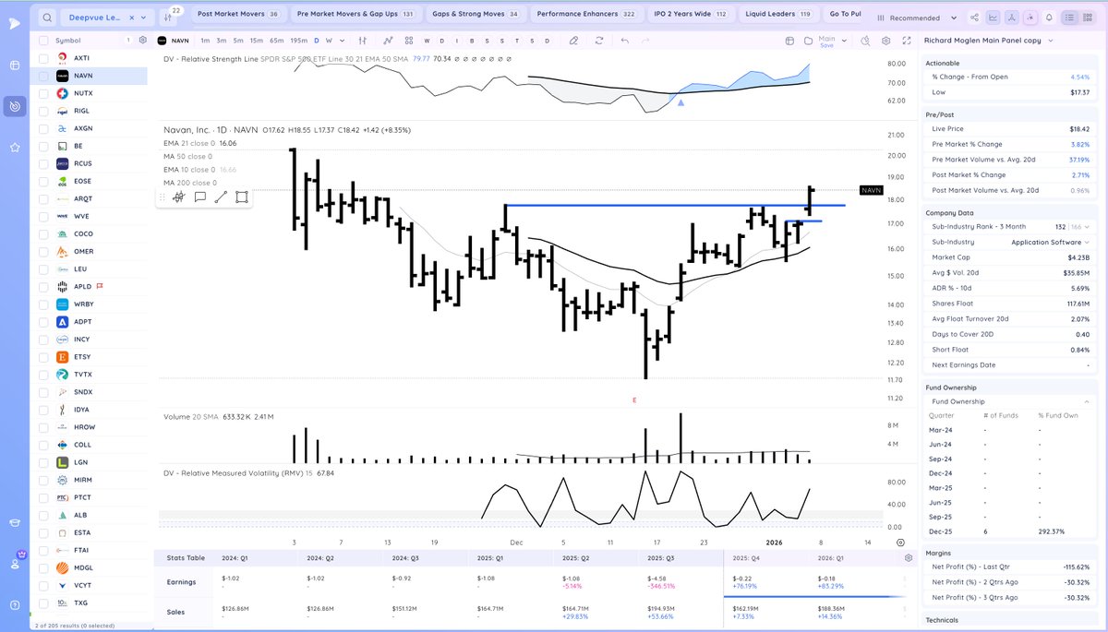Expand the Deepvue Le... watchlist dropdown

[145, 18]
